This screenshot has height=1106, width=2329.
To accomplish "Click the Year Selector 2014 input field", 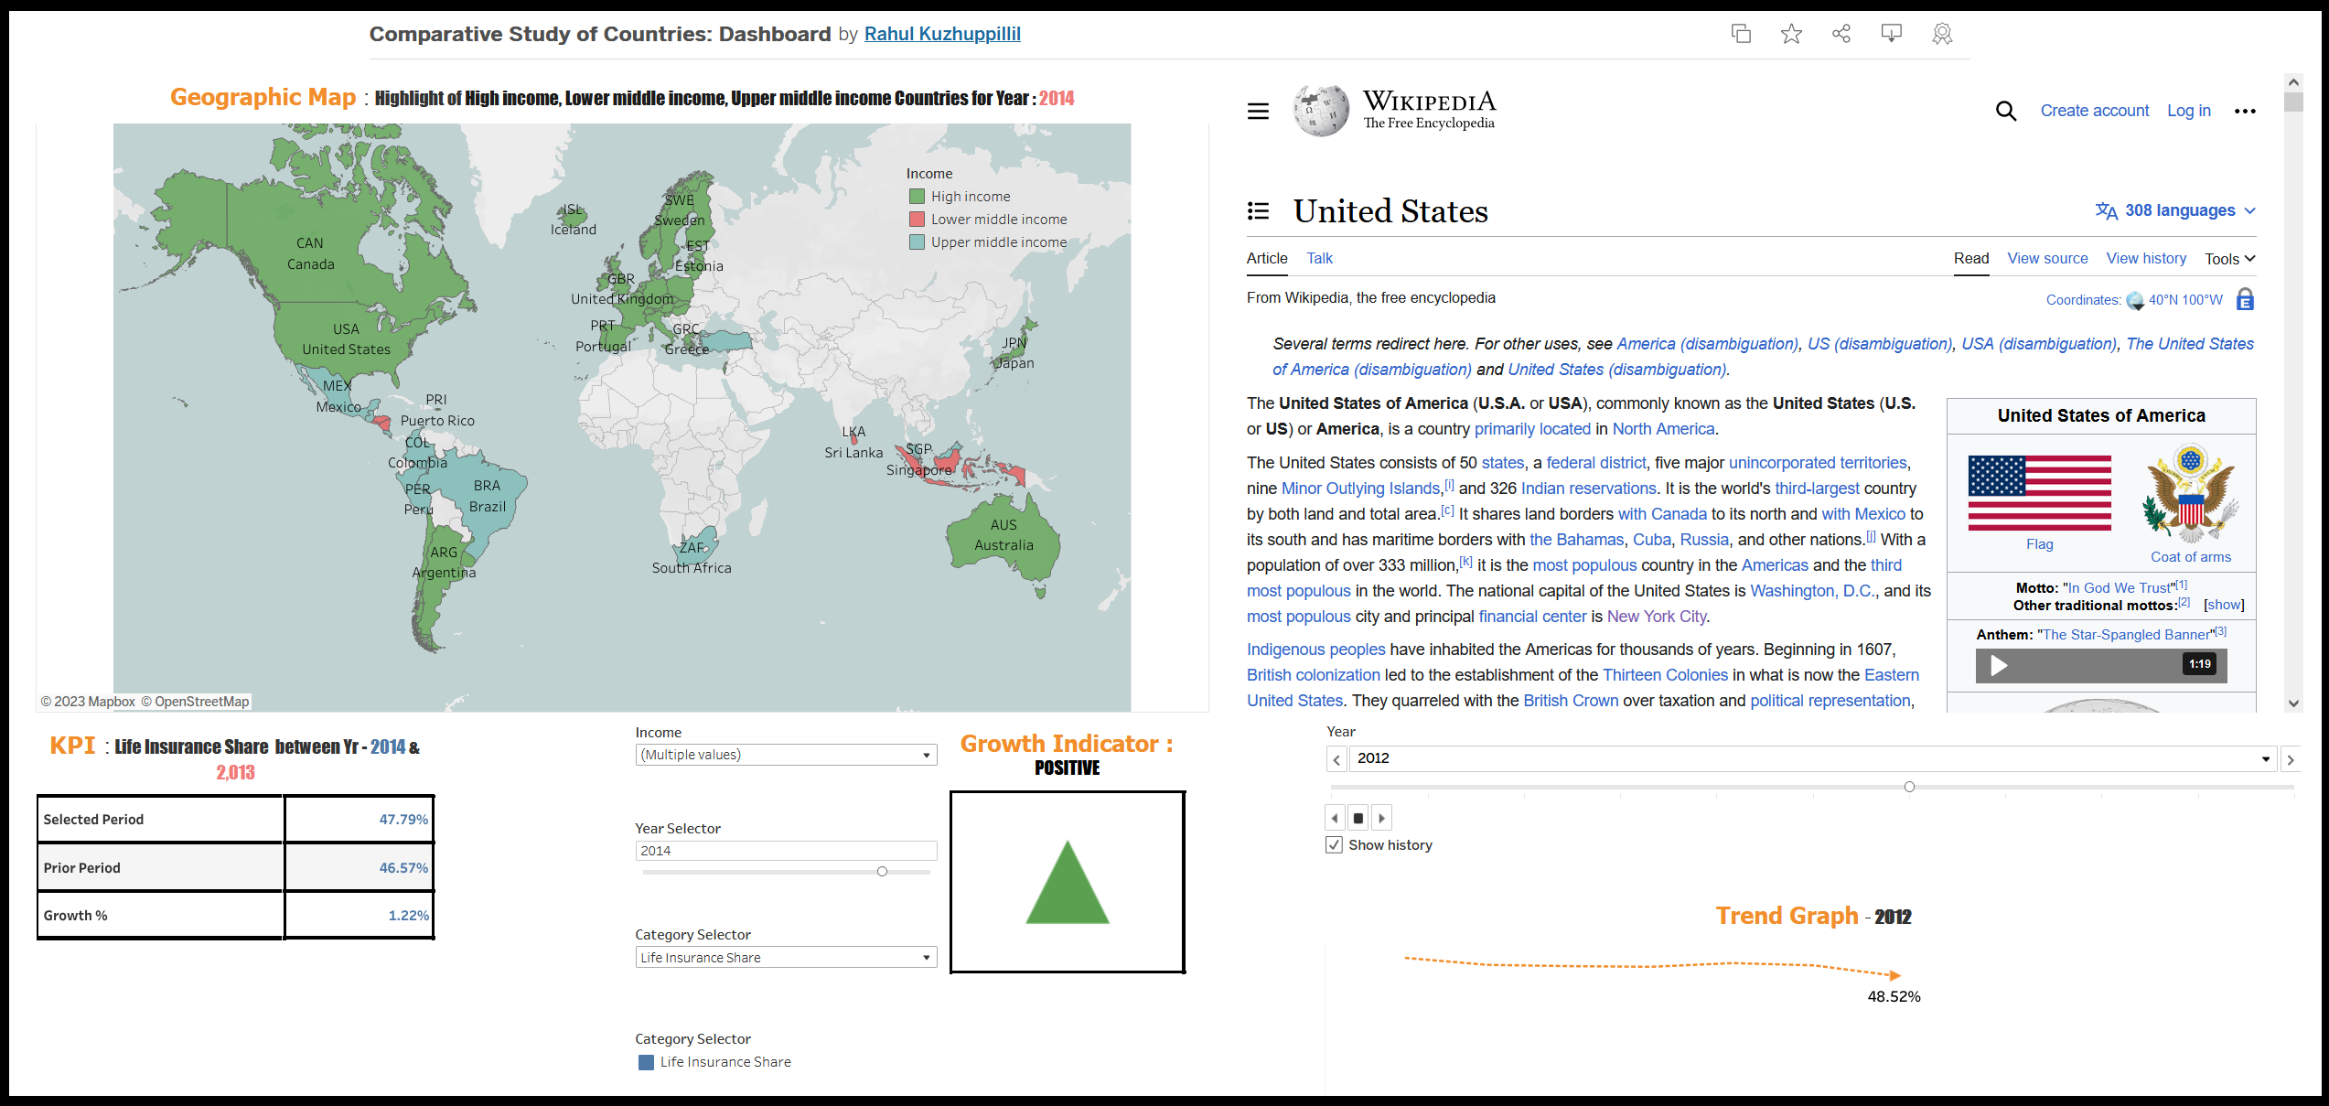I will click(x=786, y=851).
